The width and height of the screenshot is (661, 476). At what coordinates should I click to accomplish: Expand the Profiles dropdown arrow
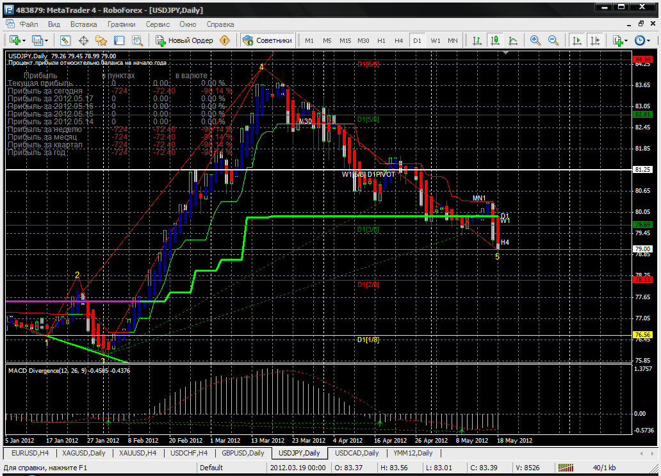click(46, 41)
